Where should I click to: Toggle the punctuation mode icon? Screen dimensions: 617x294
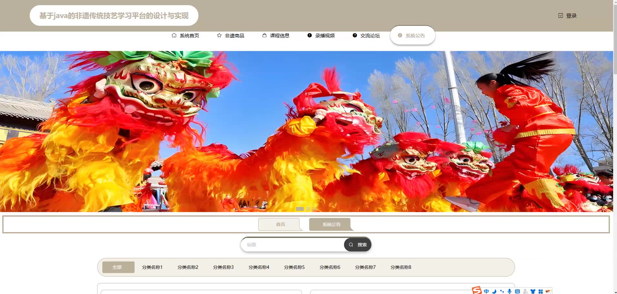tap(502, 291)
